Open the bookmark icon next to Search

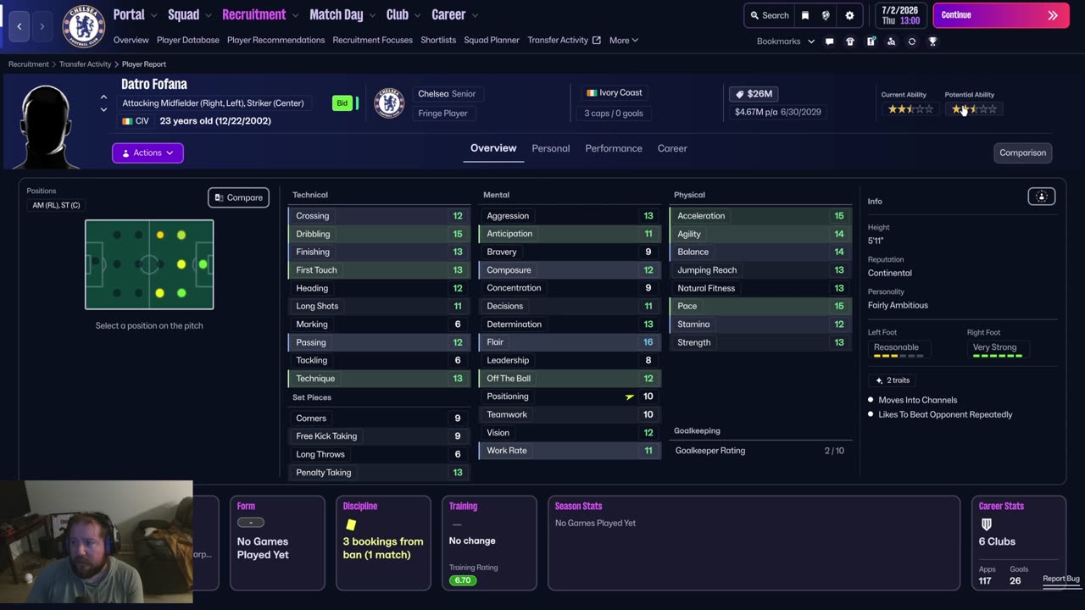(805, 15)
